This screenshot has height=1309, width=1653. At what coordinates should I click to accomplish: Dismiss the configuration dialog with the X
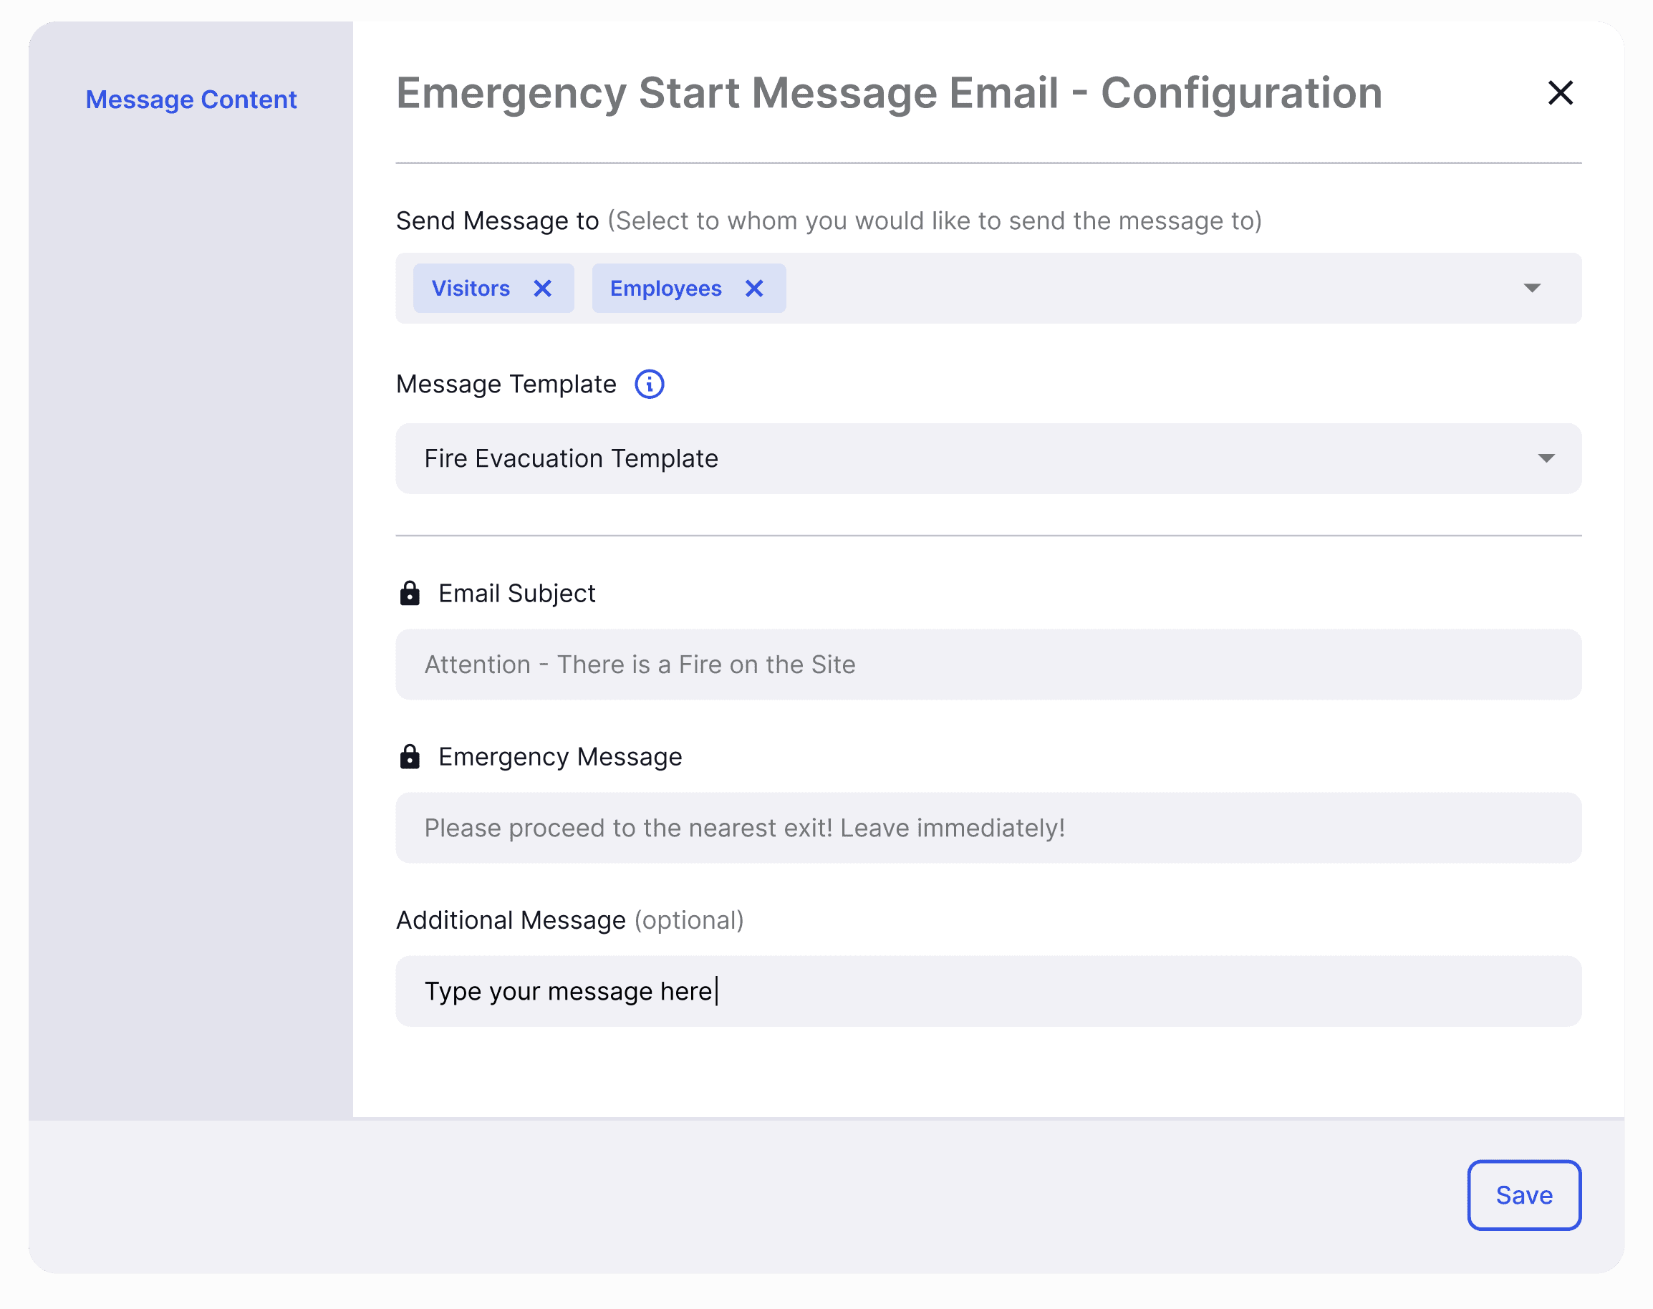pyautogui.click(x=1561, y=92)
